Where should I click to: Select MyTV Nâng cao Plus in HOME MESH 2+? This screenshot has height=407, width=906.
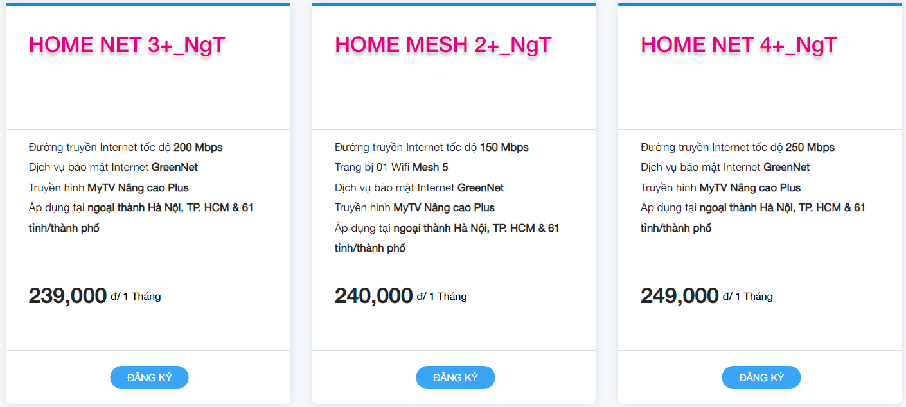click(x=414, y=208)
